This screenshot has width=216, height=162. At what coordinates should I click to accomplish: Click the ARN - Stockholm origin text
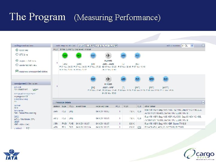pos(24,119)
